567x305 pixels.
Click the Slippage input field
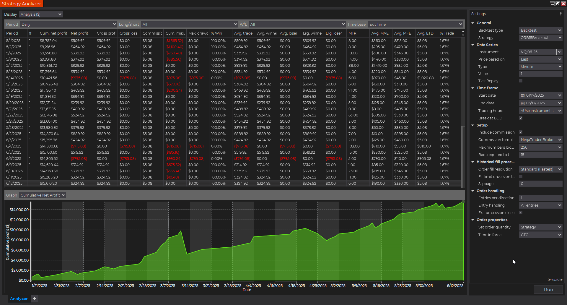tap(540, 184)
